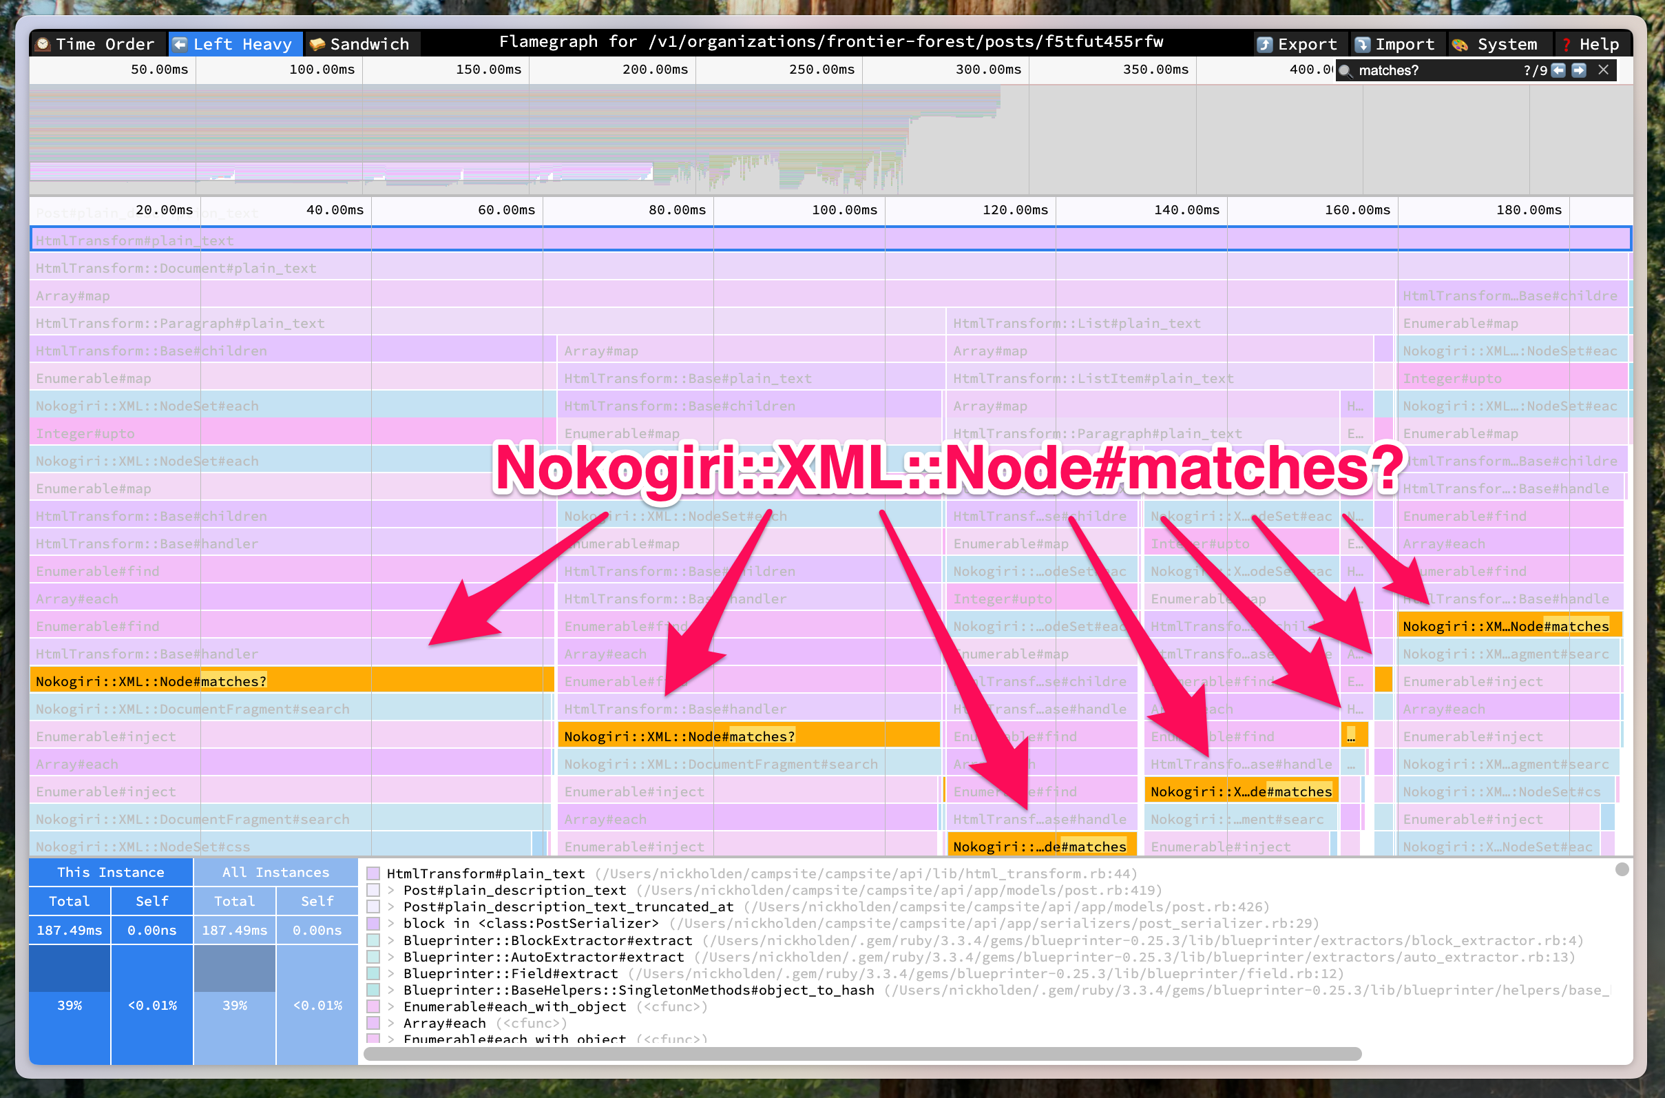Click the System palette icon

coord(1459,45)
